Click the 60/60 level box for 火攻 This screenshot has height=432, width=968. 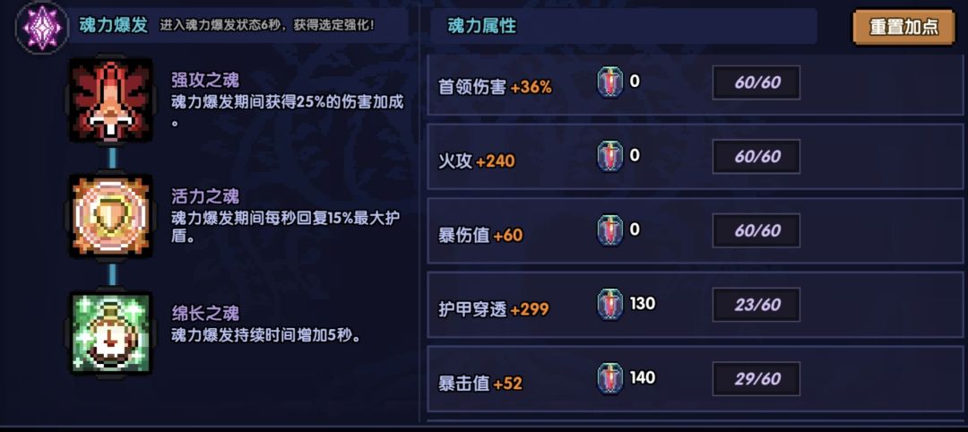click(756, 157)
